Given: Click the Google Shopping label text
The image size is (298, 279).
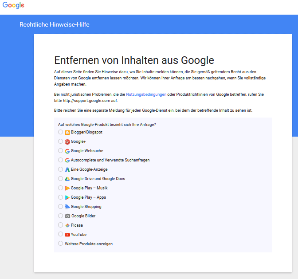Looking at the screenshot, I should click(x=86, y=207).
